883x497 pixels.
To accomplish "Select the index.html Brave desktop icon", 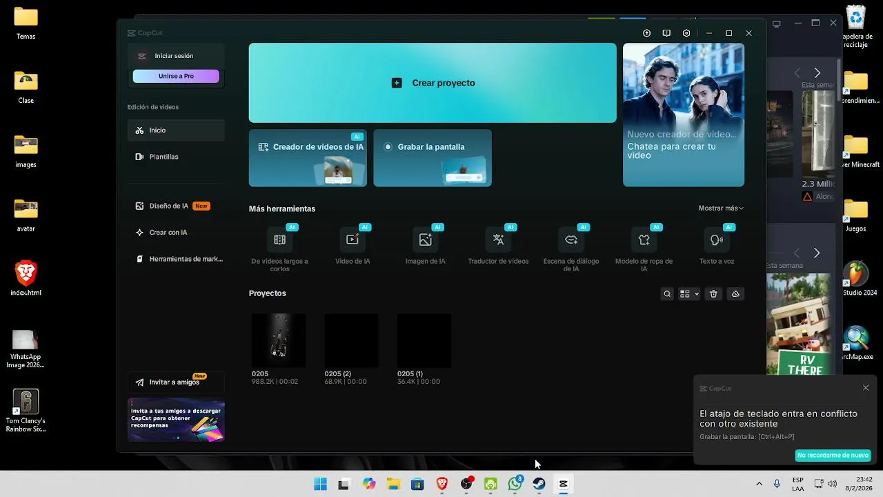I will pos(26,279).
